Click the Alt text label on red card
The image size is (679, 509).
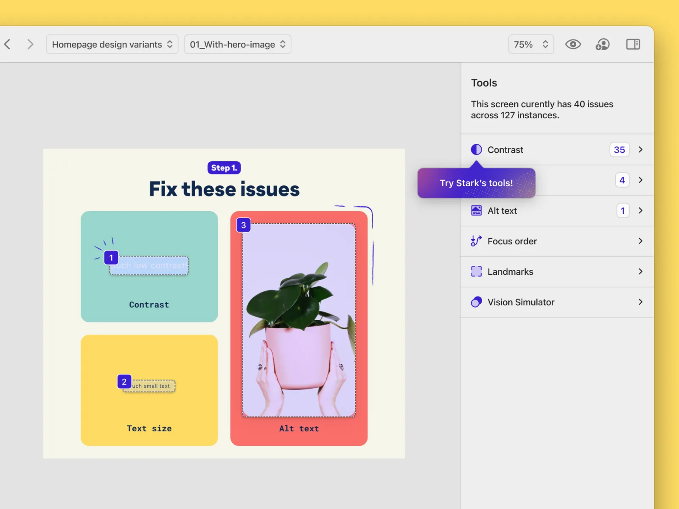point(299,428)
